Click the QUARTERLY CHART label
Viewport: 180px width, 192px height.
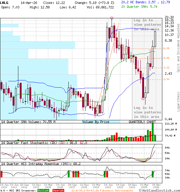[142, 122]
